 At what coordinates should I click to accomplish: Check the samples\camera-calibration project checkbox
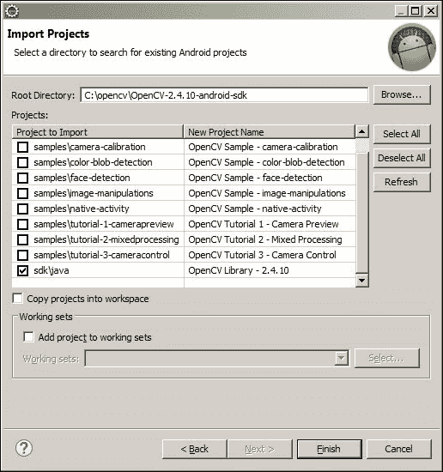tap(22, 147)
